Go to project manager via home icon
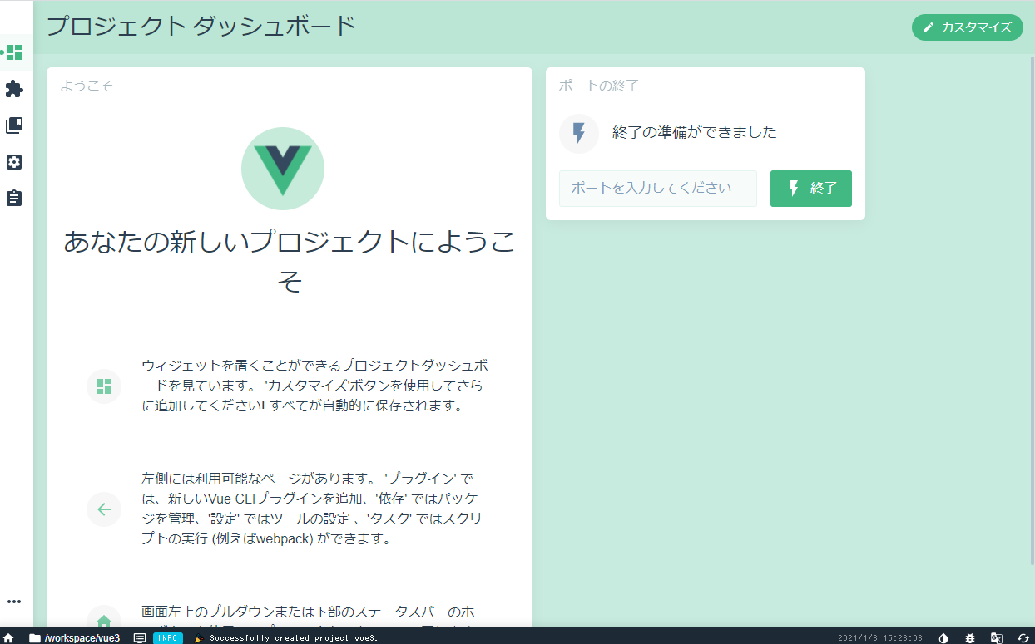 point(9,637)
